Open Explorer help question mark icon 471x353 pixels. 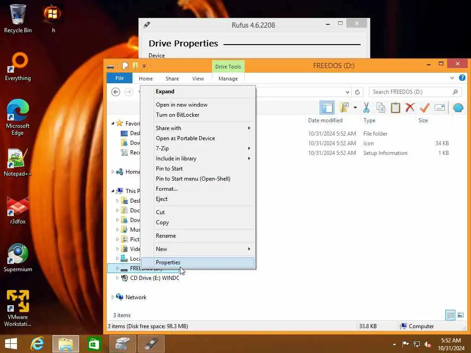click(x=462, y=78)
